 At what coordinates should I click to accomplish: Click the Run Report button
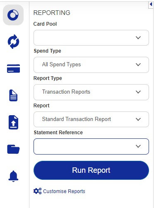pyautogui.click(x=91, y=170)
